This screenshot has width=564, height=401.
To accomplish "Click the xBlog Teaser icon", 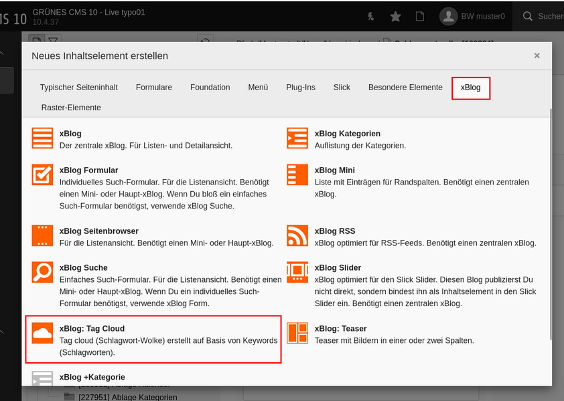I will pyautogui.click(x=297, y=333).
